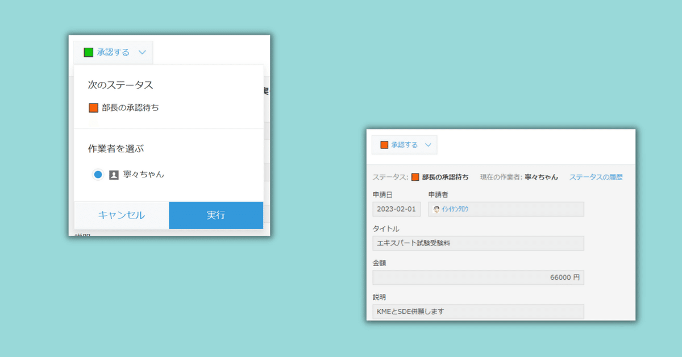Click the キャンセル button
The height and width of the screenshot is (357, 682).
point(122,215)
